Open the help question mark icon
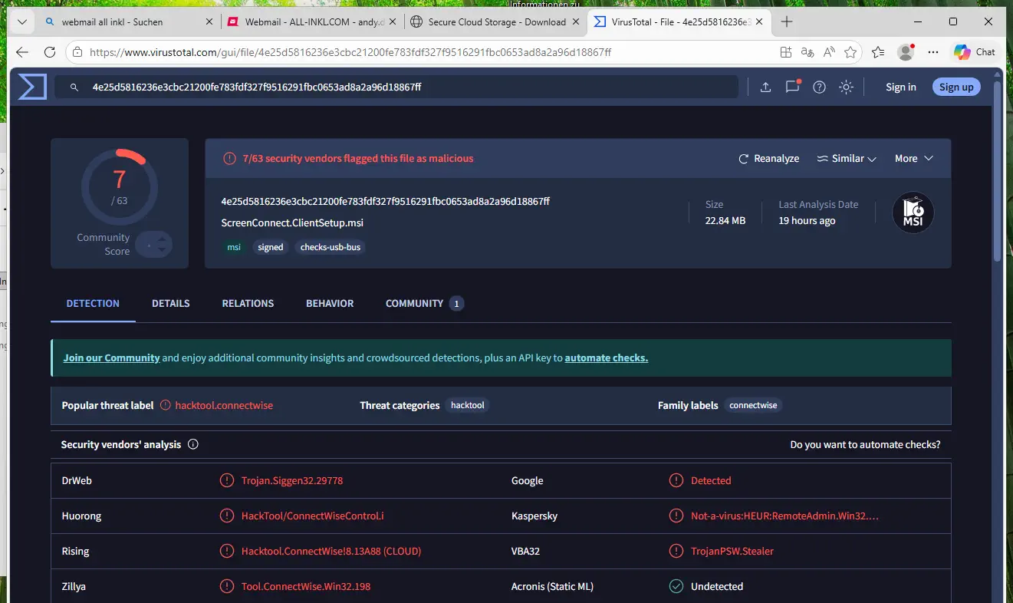Viewport: 1013px width, 603px height. point(819,87)
